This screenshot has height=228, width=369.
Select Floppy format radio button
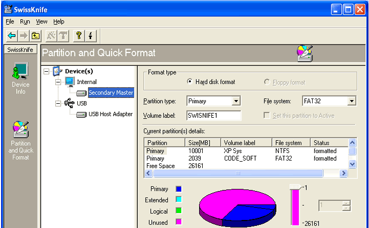pos(267,82)
